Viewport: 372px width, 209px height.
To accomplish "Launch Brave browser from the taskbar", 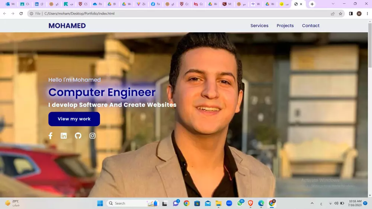I will 250,203.
